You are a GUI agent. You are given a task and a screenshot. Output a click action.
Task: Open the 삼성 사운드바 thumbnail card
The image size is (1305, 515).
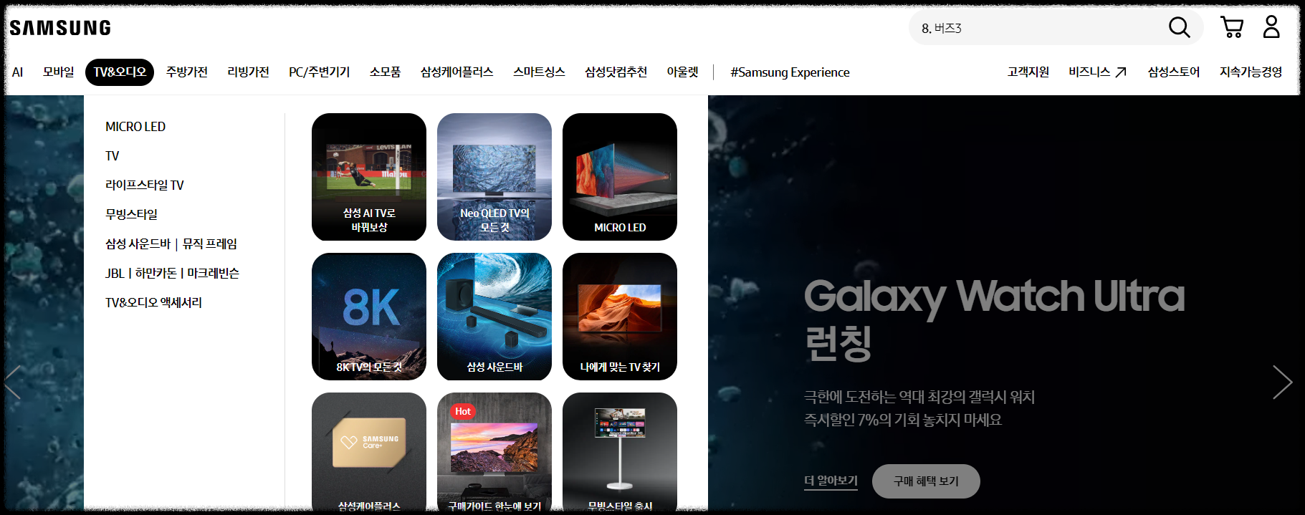click(494, 317)
